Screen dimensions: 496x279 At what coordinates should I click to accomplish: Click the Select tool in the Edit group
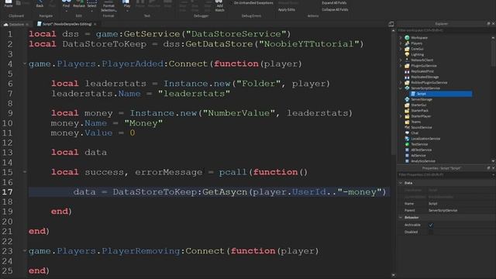coord(91,5)
